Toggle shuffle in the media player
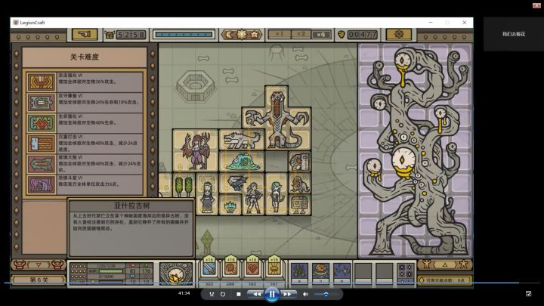This screenshot has width=544, height=306. pos(212,294)
